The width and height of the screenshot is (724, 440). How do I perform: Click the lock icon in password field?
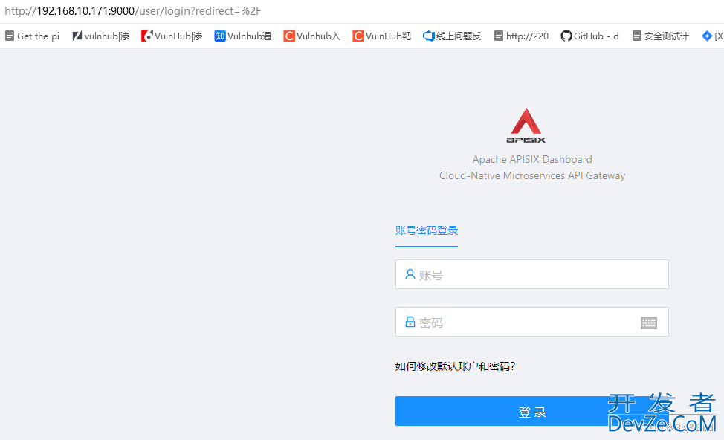click(x=410, y=322)
